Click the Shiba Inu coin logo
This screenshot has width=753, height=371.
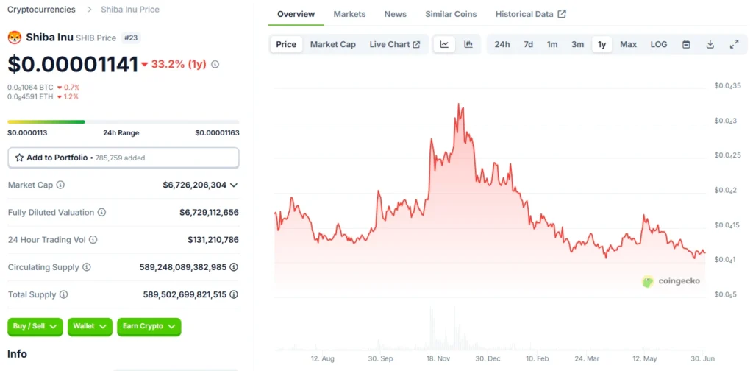pos(14,38)
